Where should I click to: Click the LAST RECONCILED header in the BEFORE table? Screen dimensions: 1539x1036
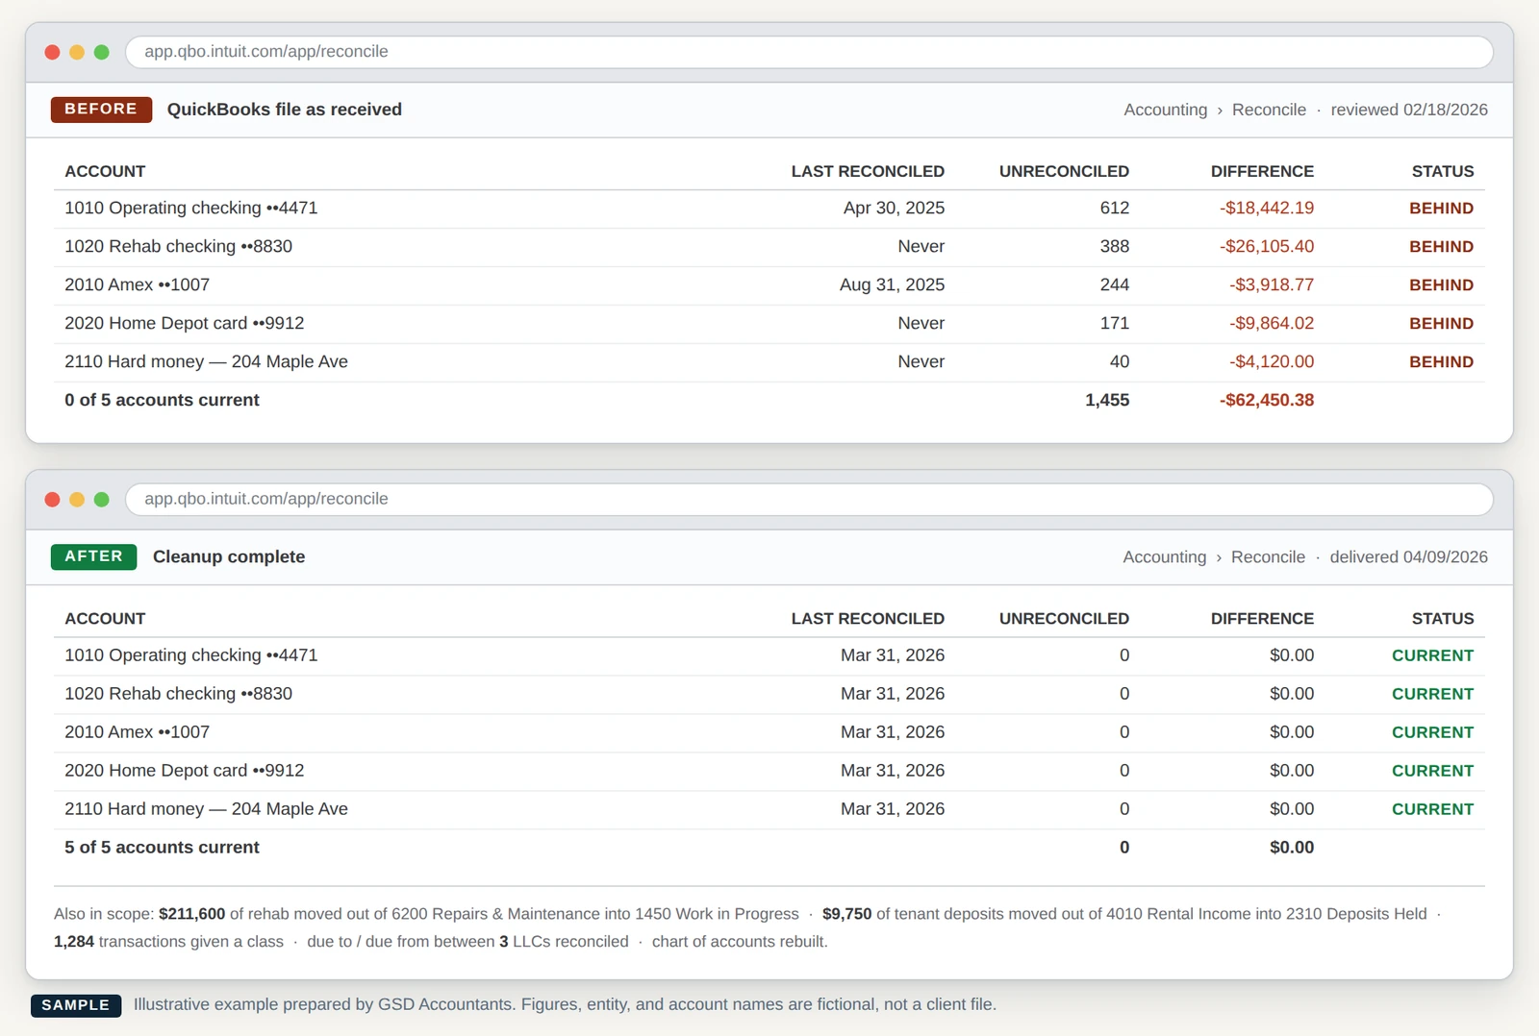pos(868,171)
